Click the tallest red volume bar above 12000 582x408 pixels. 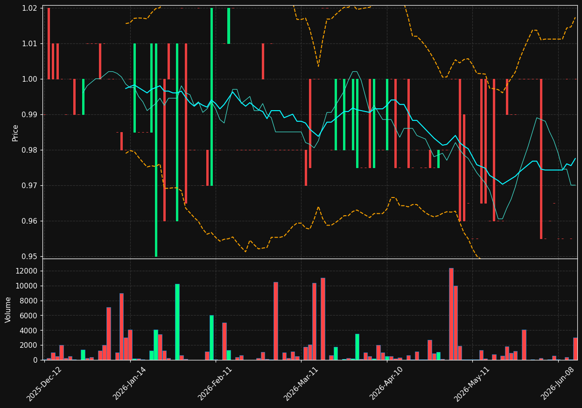[451, 314]
